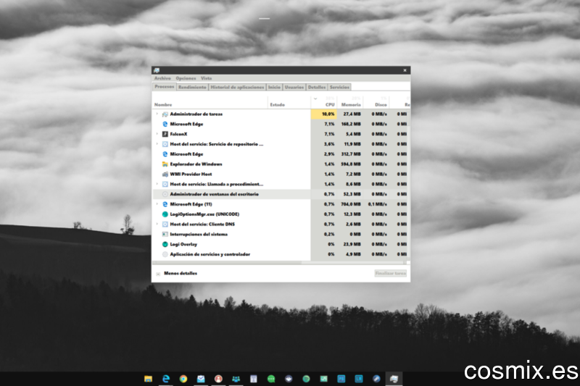Open the Opciones menu
Viewport: 580px width, 386px height.
(x=186, y=78)
